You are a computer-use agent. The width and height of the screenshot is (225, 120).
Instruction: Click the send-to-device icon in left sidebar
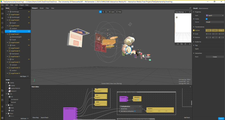coord(2,95)
